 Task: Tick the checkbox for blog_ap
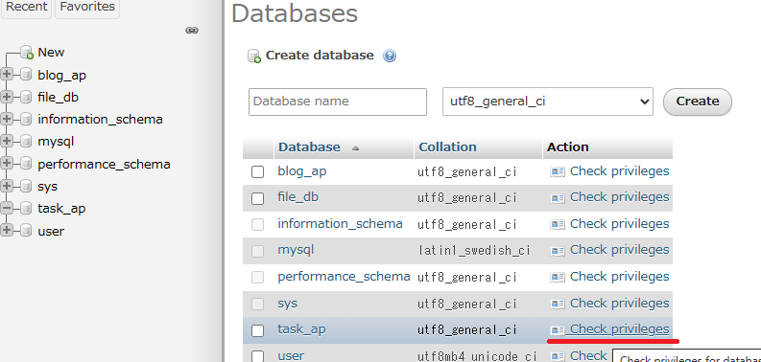(x=258, y=172)
